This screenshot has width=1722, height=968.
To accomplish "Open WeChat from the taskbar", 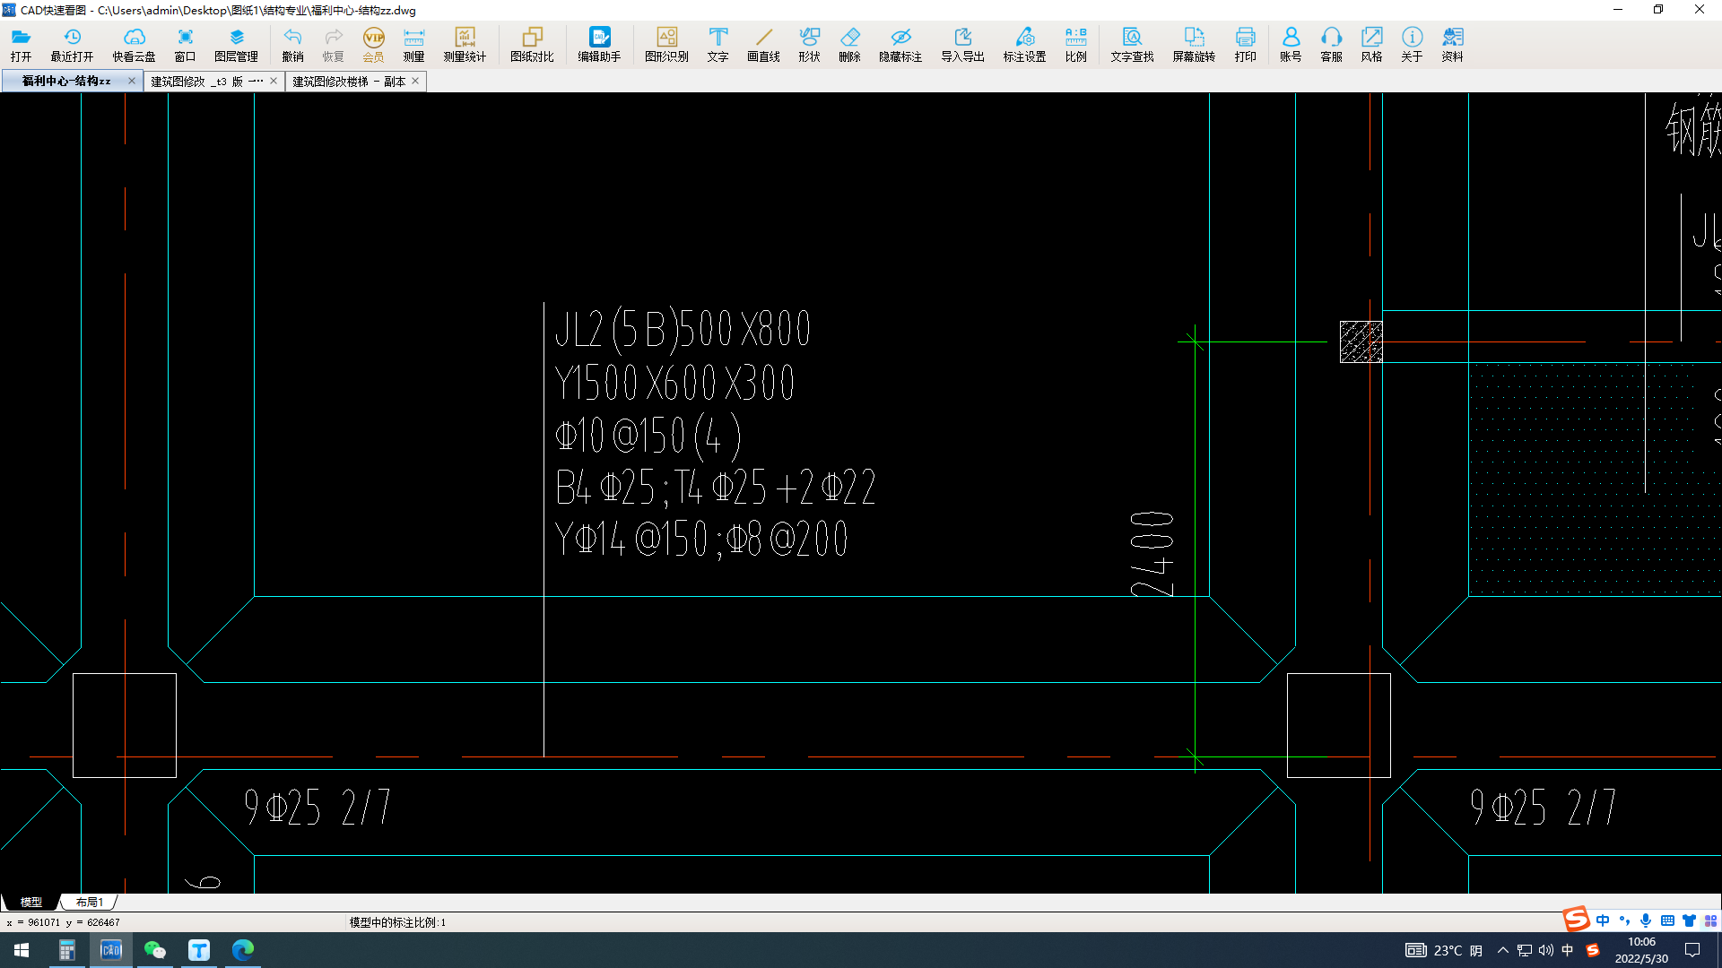I will (155, 950).
